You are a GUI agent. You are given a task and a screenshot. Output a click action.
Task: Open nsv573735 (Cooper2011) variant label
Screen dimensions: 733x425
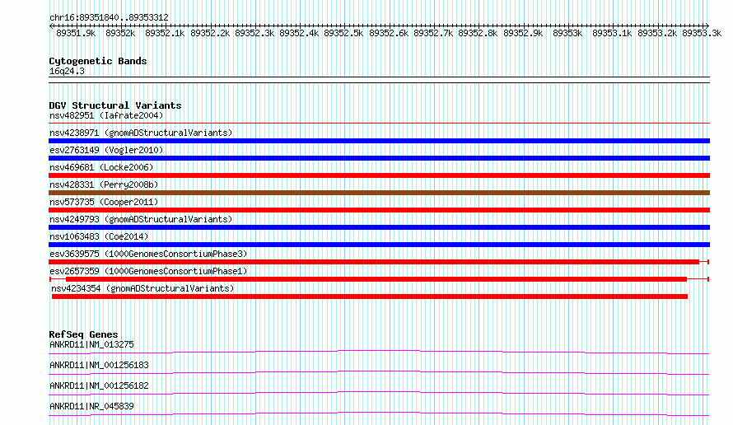click(104, 202)
